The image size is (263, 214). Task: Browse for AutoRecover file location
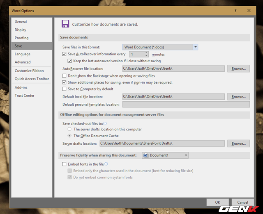coord(238,68)
